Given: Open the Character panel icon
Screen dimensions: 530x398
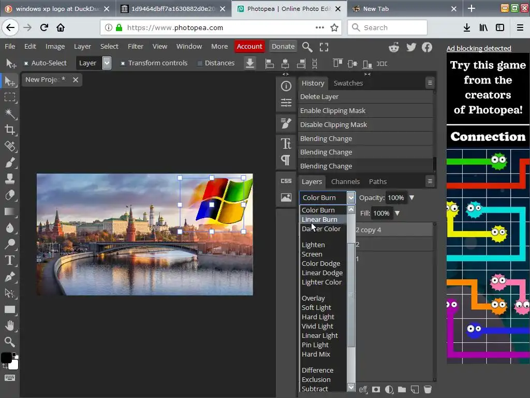Looking at the screenshot, I should pos(286,144).
